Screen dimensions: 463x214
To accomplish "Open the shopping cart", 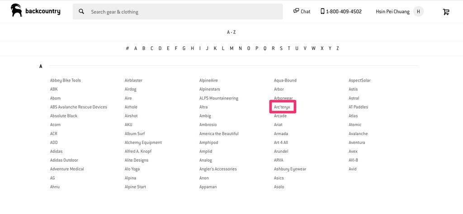I will [x=446, y=12].
